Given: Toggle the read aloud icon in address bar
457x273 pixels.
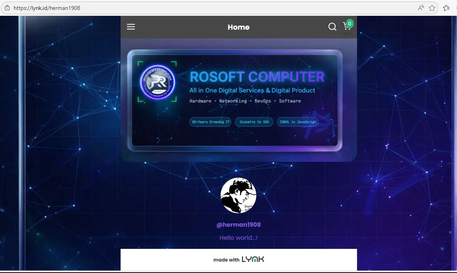Looking at the screenshot, I should (421, 8).
